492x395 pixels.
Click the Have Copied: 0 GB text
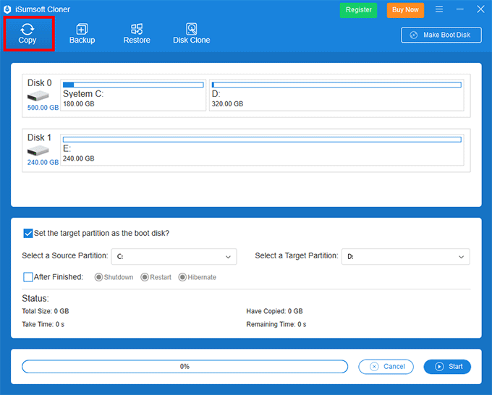274,311
